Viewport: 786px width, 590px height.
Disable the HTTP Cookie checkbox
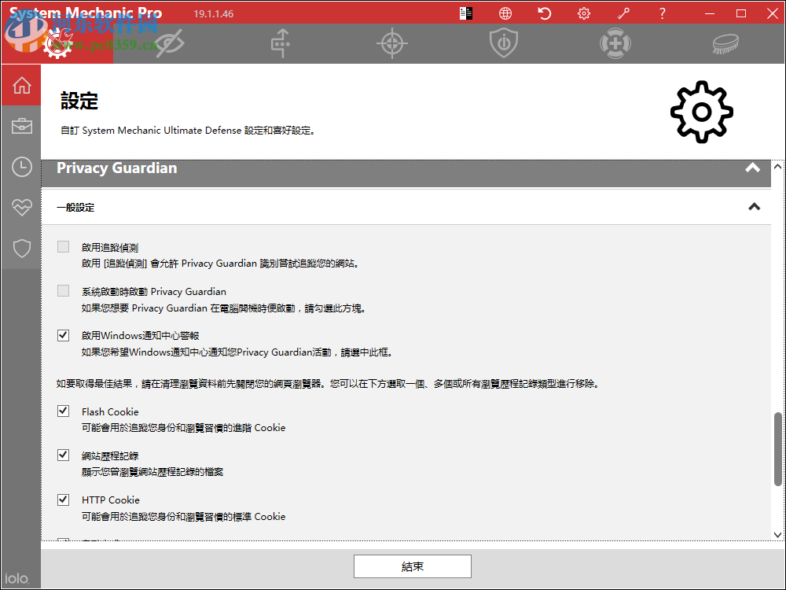pyautogui.click(x=63, y=499)
